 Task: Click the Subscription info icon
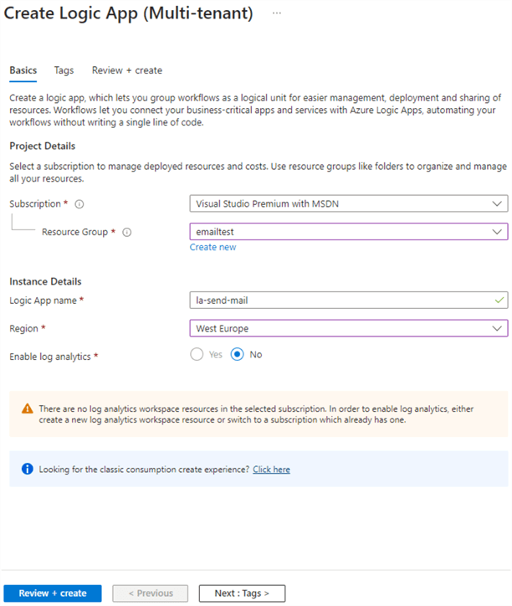(x=79, y=204)
